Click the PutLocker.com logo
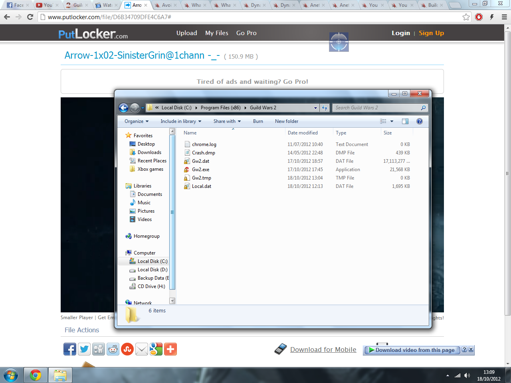The width and height of the screenshot is (511, 383). (x=93, y=34)
